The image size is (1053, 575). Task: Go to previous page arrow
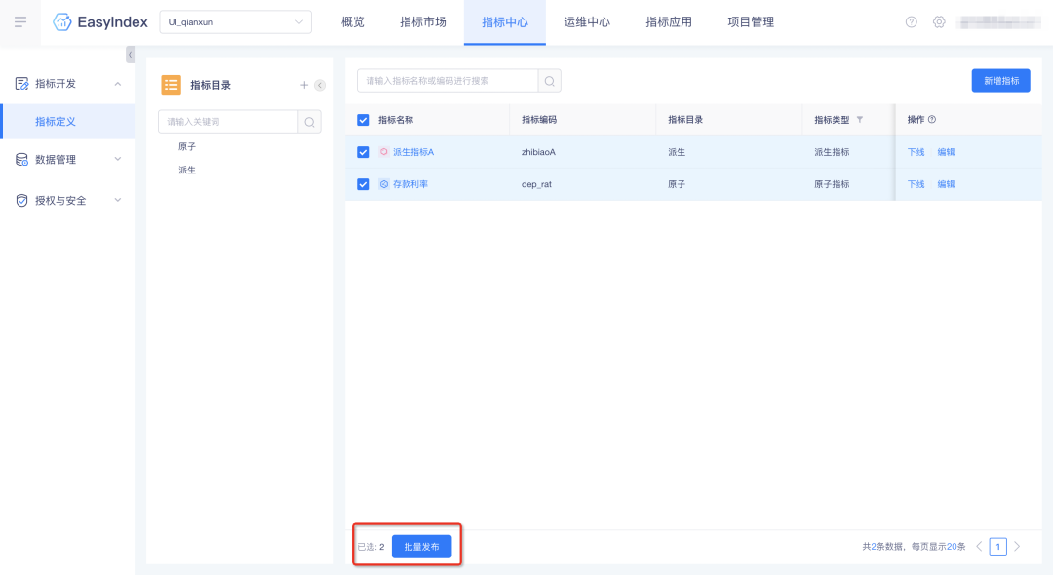pos(979,546)
